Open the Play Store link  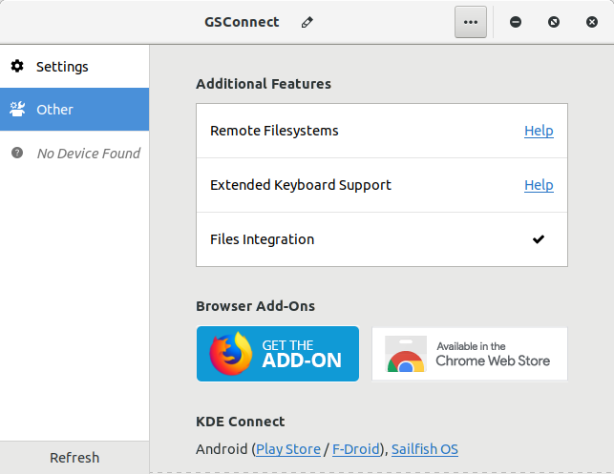[x=288, y=448]
